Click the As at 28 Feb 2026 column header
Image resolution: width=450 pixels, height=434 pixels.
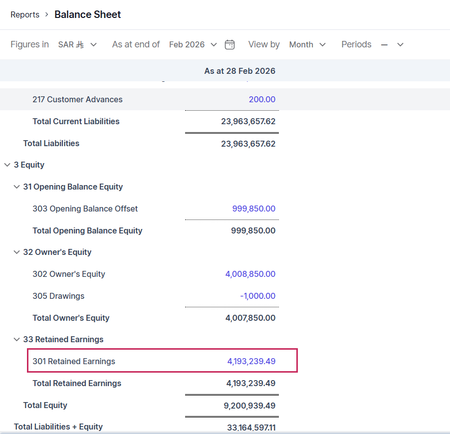coord(239,71)
